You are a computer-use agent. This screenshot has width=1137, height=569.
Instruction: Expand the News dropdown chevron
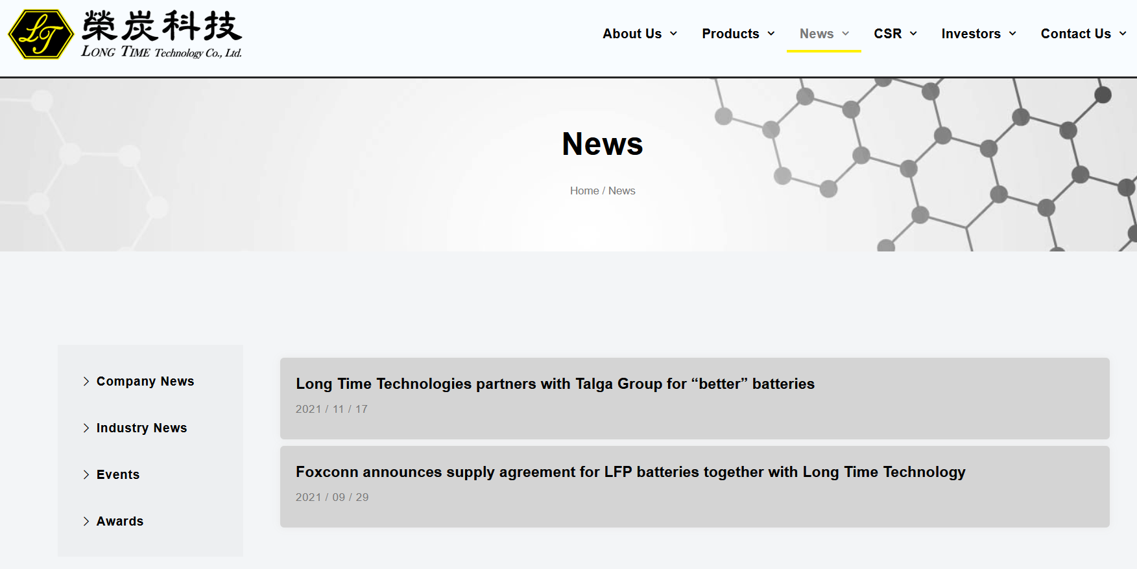(x=845, y=34)
